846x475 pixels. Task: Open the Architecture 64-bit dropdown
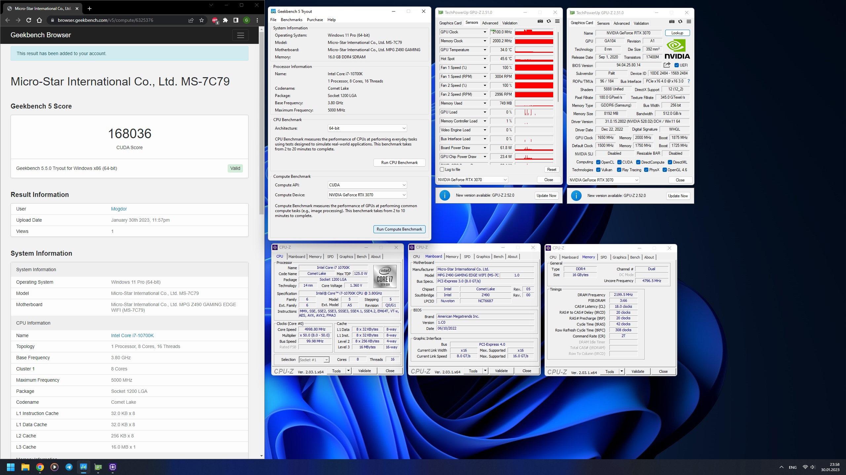coord(367,128)
